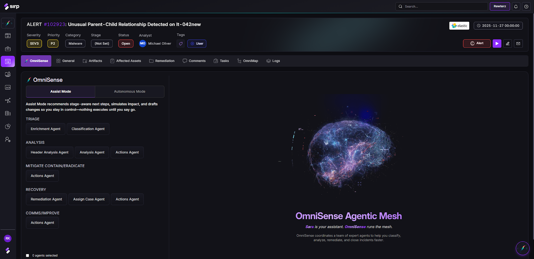The image size is (534, 259).
Task: Click the Search input field
Action: (x=444, y=6)
